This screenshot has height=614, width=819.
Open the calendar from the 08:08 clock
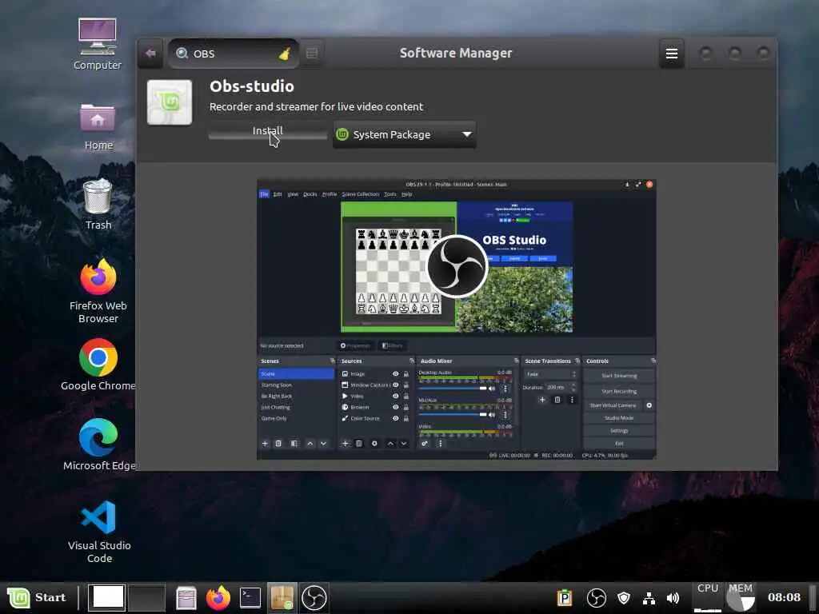tap(784, 597)
